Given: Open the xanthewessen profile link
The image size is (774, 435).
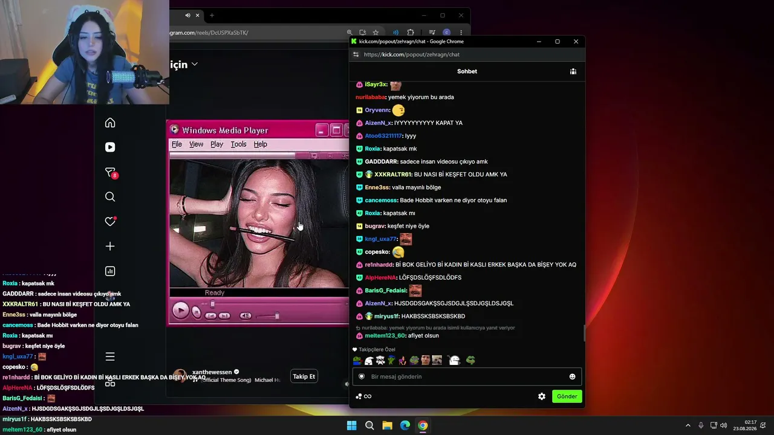Looking at the screenshot, I should click(212, 372).
